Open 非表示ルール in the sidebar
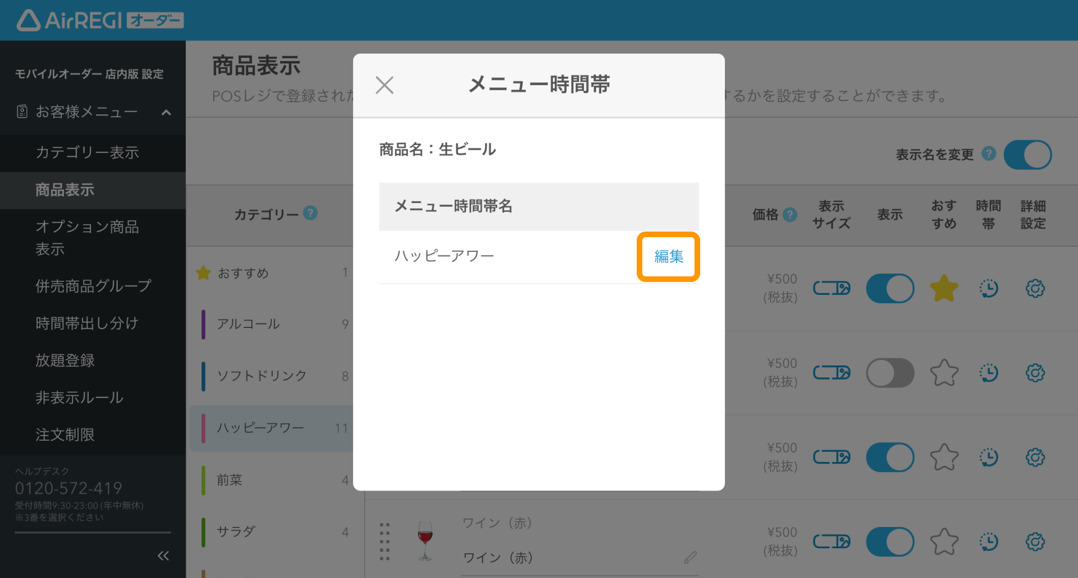Image resolution: width=1078 pixels, height=578 pixels. pos(93,397)
